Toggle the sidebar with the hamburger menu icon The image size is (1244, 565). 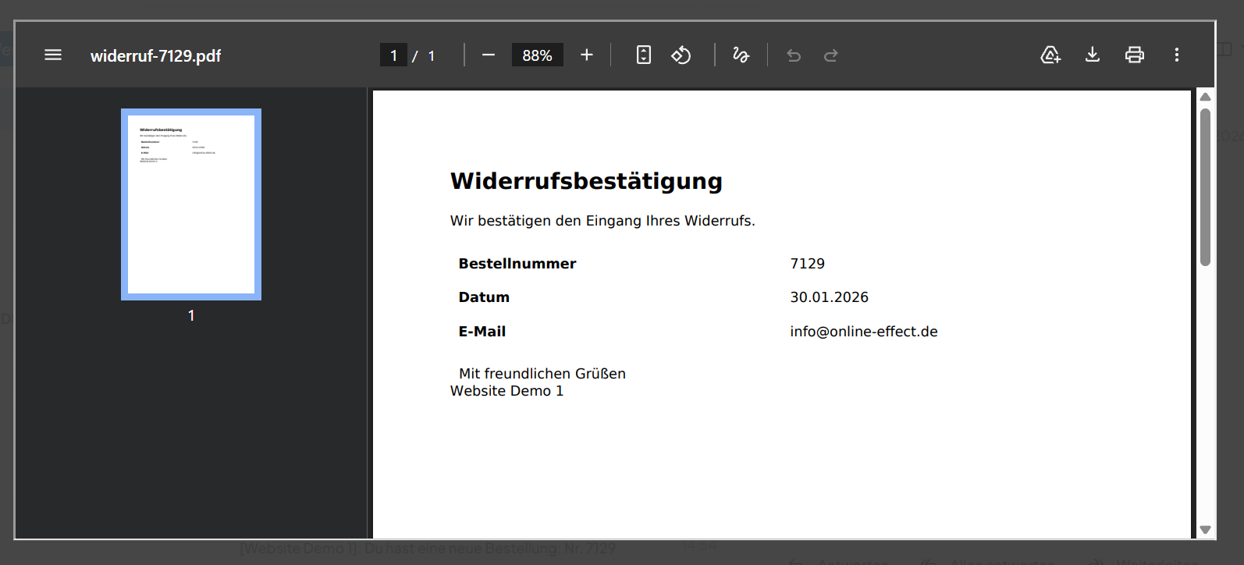[53, 55]
